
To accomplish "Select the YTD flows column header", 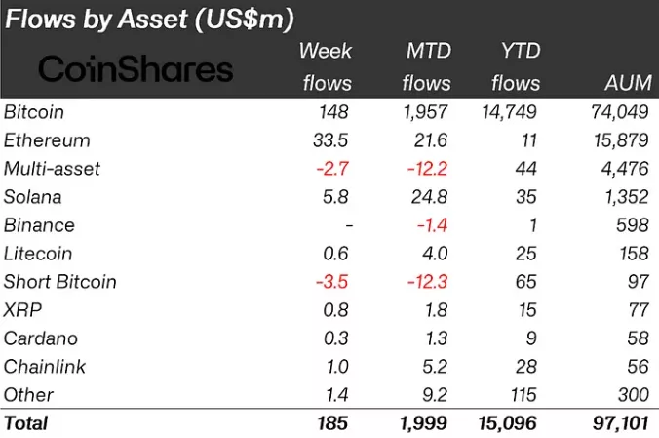I will click(516, 66).
